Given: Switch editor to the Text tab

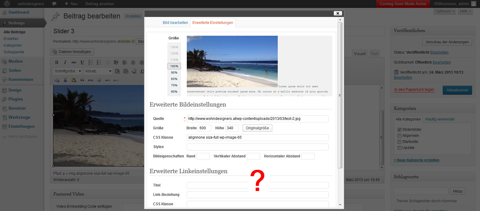Looking at the screenshot, I should (374, 54).
